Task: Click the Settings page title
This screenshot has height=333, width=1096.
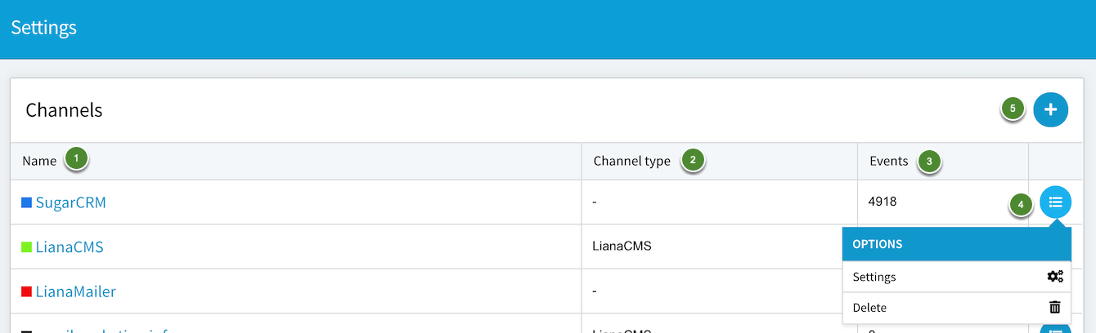Action: (x=43, y=27)
